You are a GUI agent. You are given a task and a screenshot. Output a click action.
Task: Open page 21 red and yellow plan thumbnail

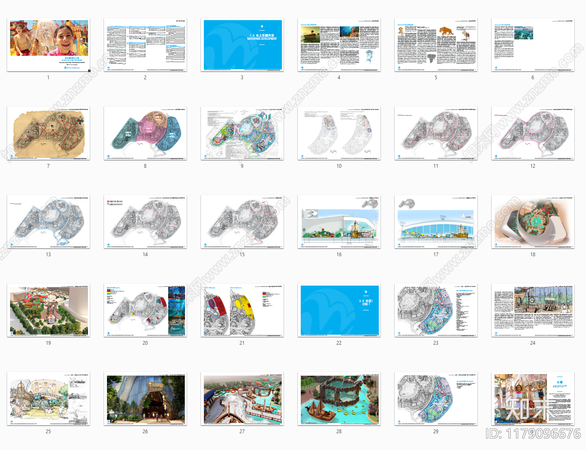(242, 310)
